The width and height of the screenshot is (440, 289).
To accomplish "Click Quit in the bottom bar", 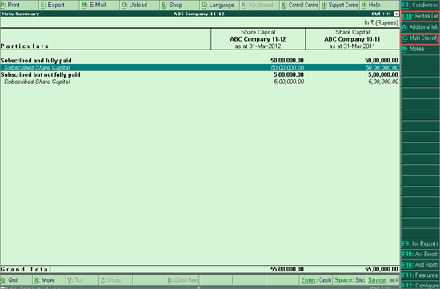I will click(x=16, y=280).
